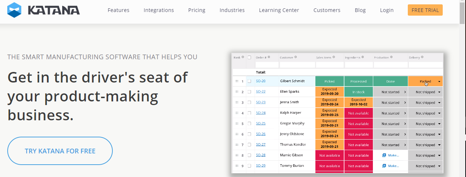Click Expected 2019-10-02 ingredients cell
The image size is (466, 177).
[358, 102]
